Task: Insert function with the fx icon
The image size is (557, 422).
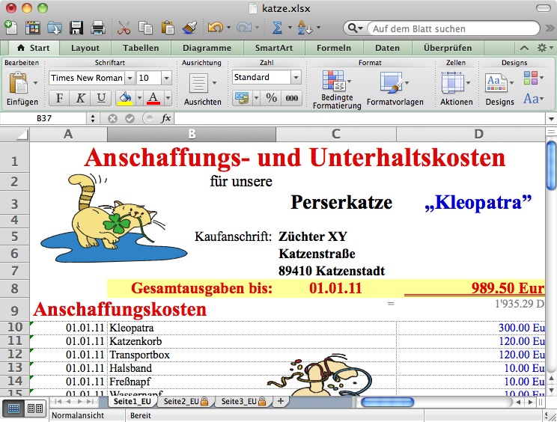Action: click(165, 118)
